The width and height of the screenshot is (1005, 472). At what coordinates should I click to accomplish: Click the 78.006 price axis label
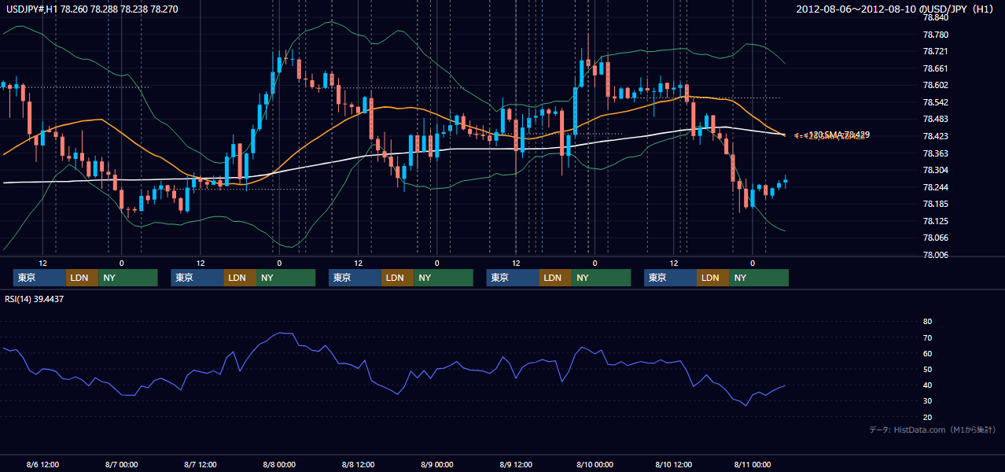936,255
